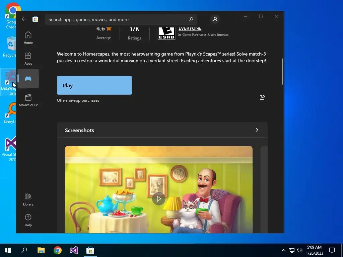Image resolution: width=343 pixels, height=257 pixels.
Task: Click the Microsoft Store logo icon
Action: 35,19
